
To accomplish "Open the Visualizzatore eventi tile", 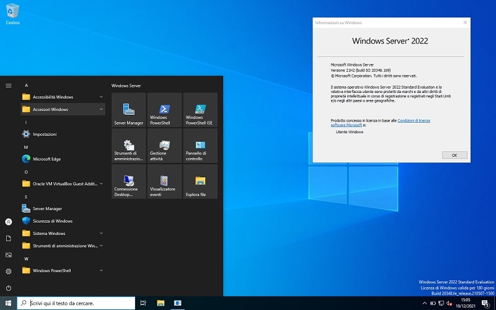I will click(164, 181).
